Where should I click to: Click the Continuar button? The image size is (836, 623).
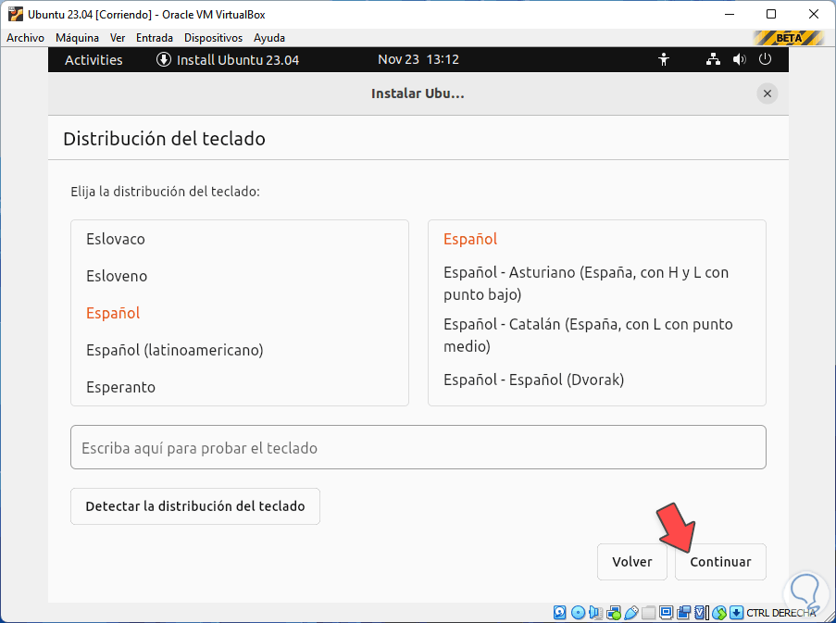point(721,562)
